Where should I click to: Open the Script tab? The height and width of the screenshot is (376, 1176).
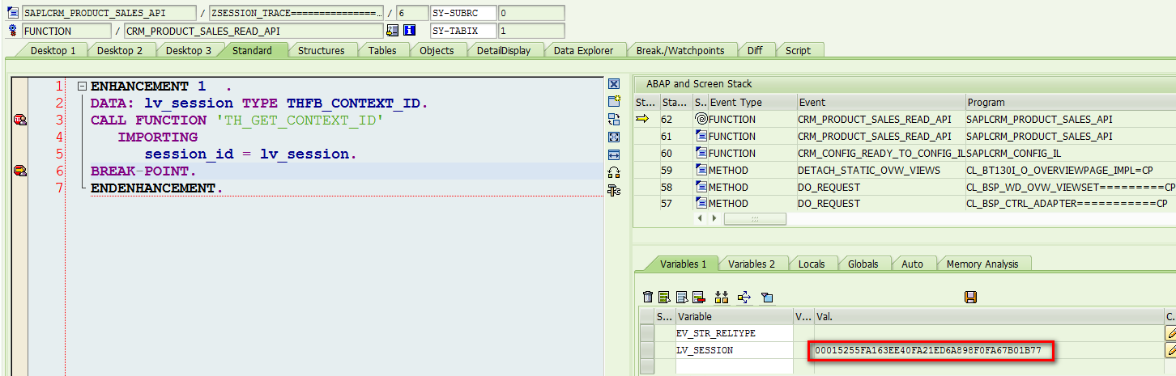798,50
